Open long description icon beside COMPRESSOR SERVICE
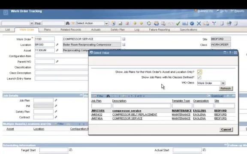This screenshot has height=154, width=247. 124,39
